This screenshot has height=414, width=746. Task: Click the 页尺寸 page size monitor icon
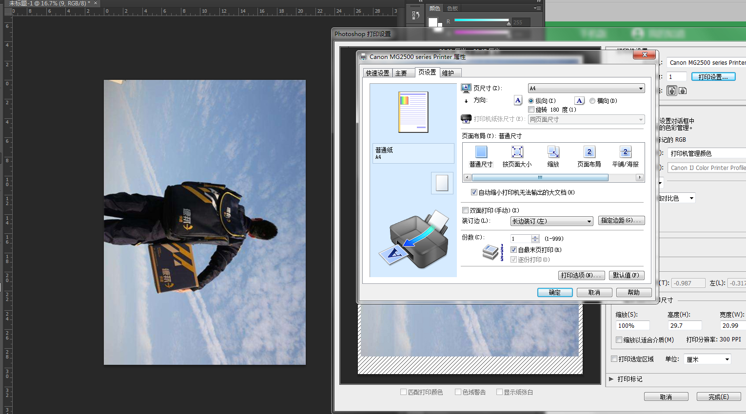coord(466,88)
